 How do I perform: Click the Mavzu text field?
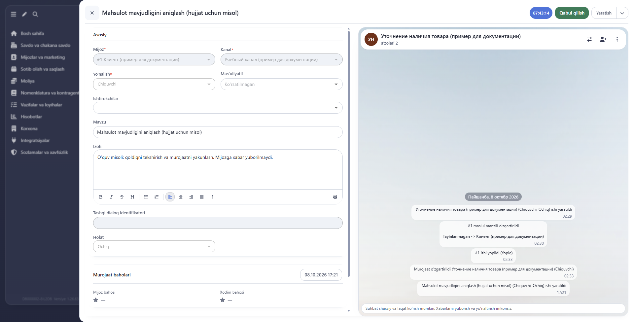(x=218, y=132)
